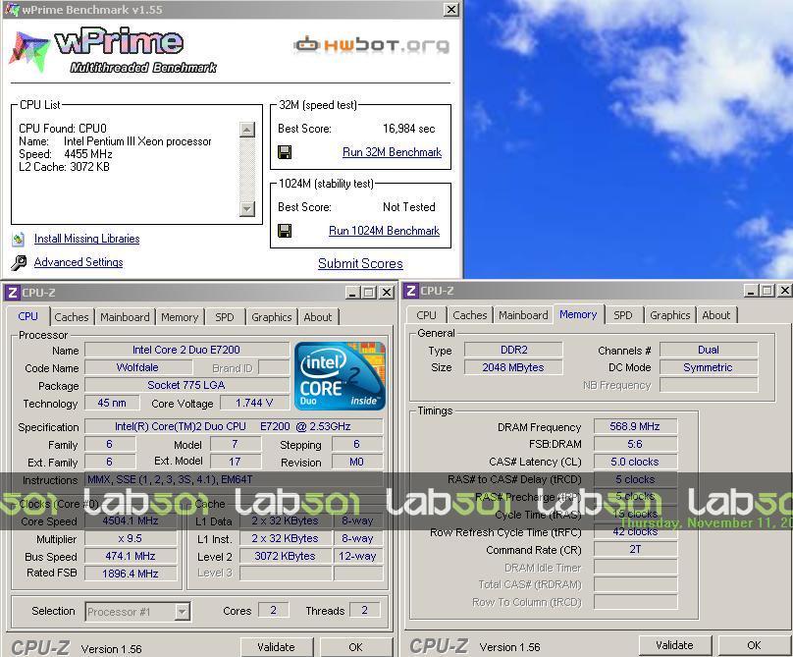Click OK button in right CPU-Z window

coord(754,645)
